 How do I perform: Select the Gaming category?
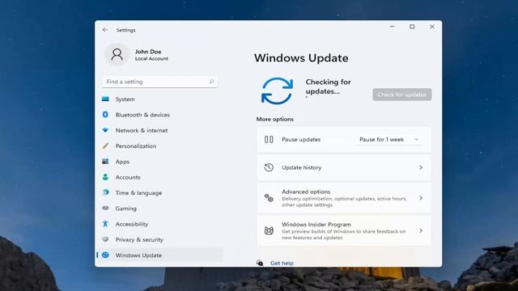[x=160, y=209]
